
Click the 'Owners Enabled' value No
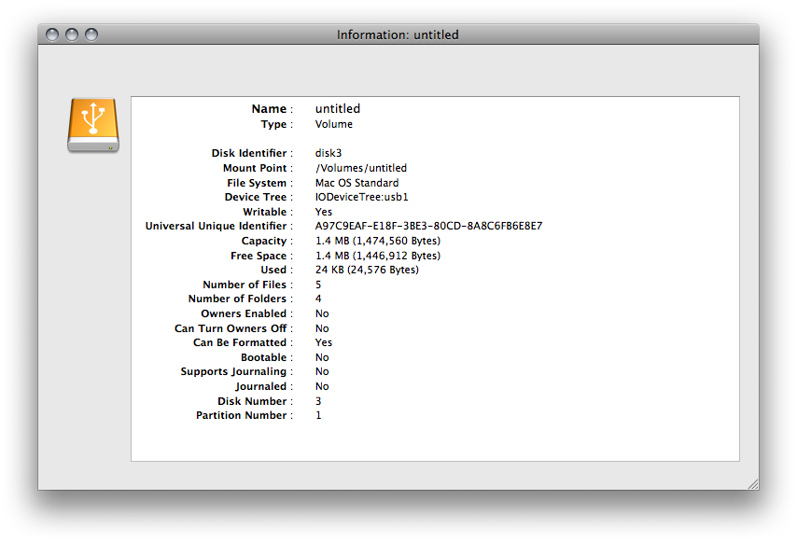[322, 313]
